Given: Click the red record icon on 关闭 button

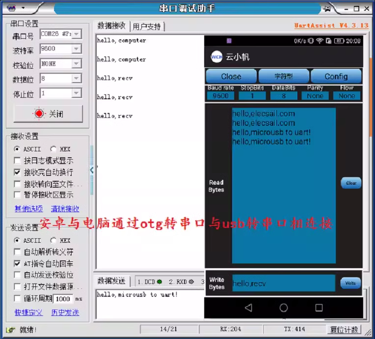Looking at the screenshot, I should click(x=39, y=113).
